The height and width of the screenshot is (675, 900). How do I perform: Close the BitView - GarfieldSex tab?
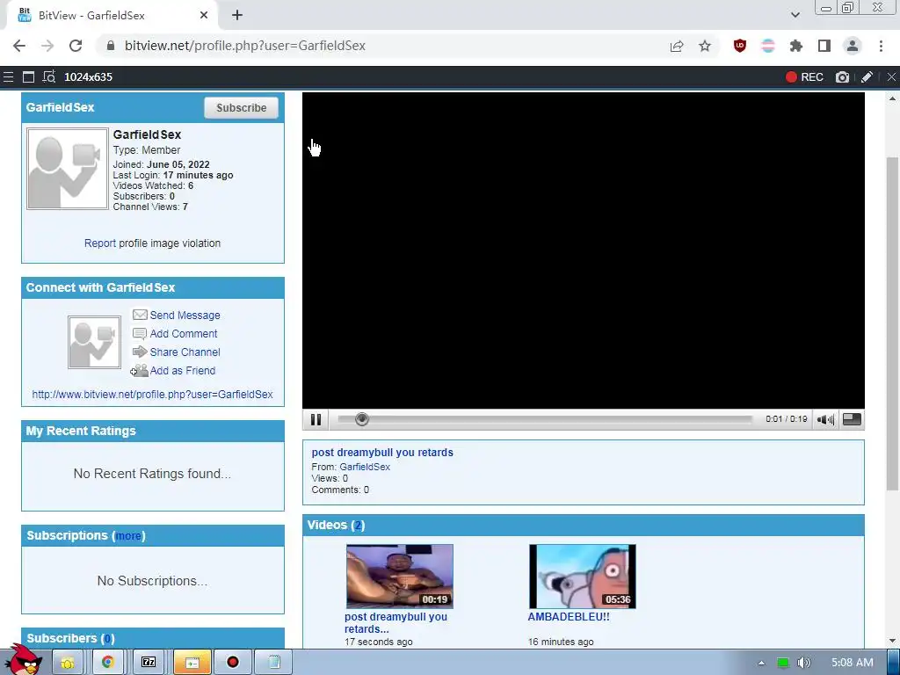click(204, 16)
